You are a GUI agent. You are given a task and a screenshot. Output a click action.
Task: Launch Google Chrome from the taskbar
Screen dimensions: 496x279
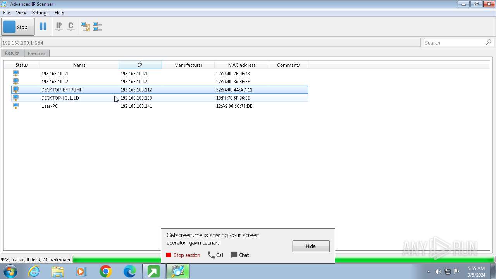point(105,271)
